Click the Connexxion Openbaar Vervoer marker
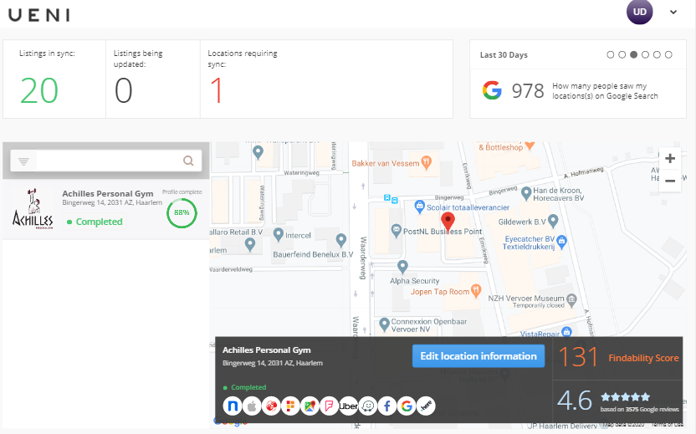 coord(385,324)
